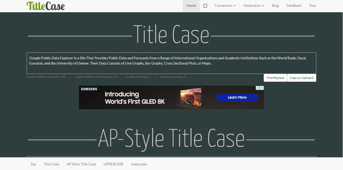Select Home in the navigation bar

tap(191, 6)
